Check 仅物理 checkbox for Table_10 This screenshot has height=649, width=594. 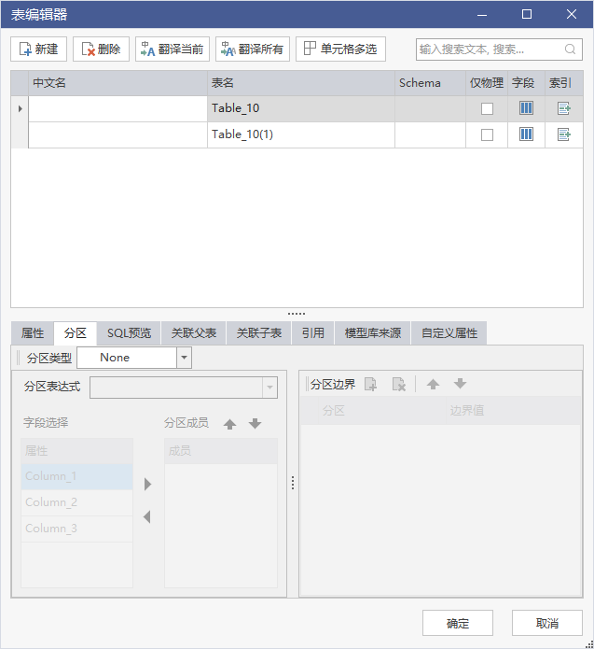[487, 109]
